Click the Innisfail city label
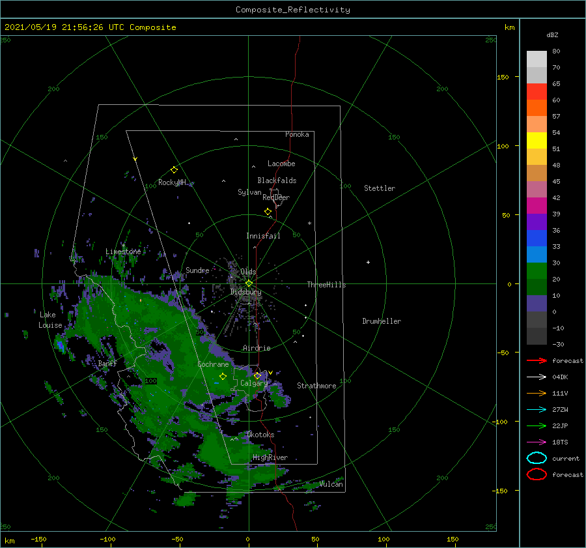 tap(263, 236)
